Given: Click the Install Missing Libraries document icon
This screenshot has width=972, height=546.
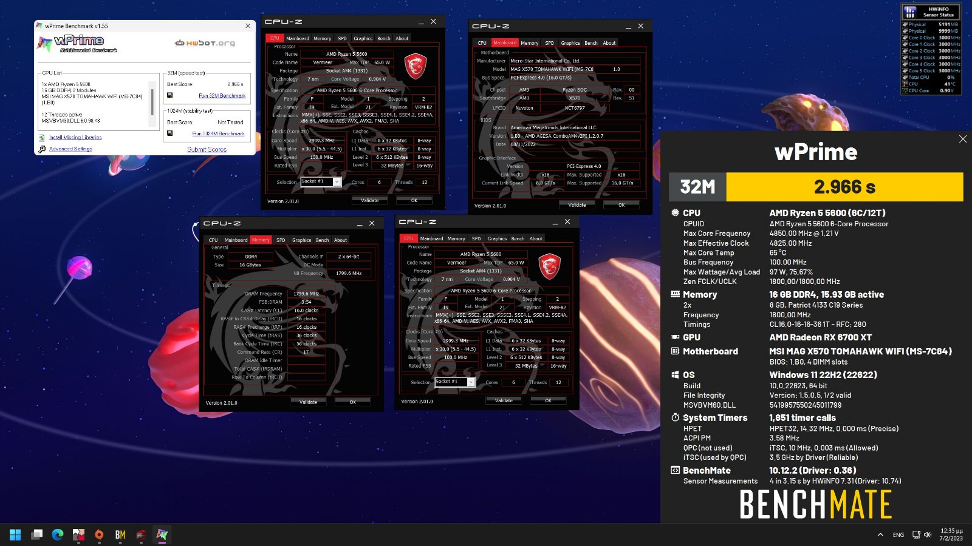Looking at the screenshot, I should click(42, 138).
